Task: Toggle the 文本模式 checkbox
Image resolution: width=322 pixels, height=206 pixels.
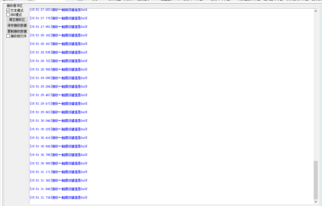Action: click(8, 10)
